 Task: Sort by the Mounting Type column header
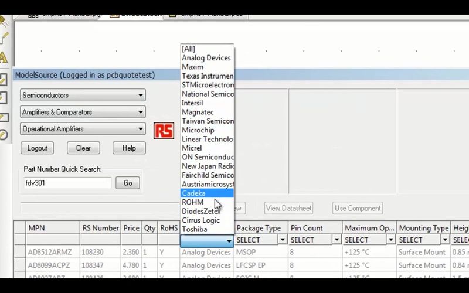pyautogui.click(x=423, y=228)
